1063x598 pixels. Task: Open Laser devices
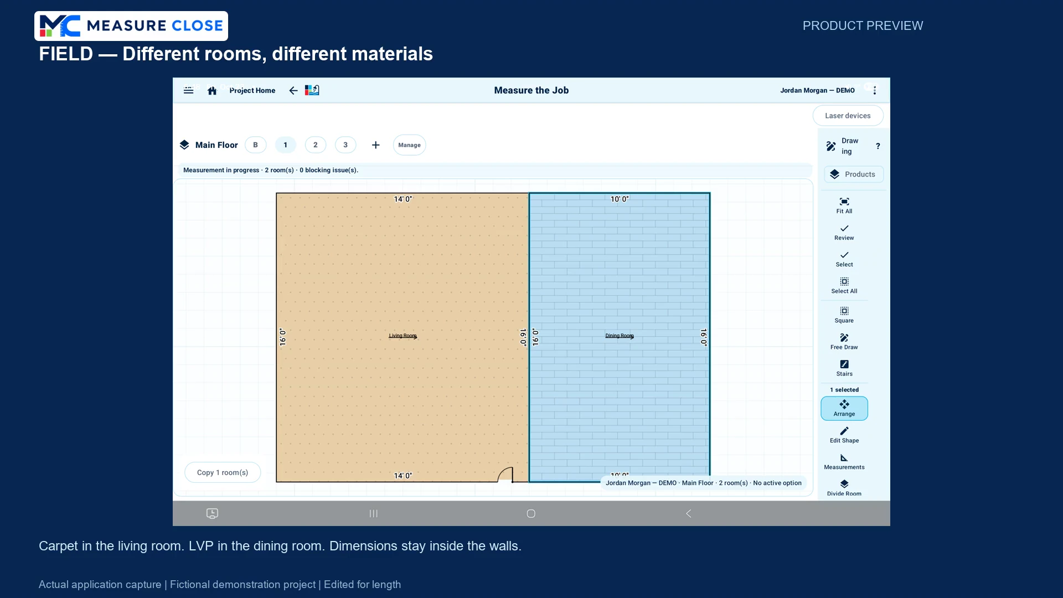[848, 116]
